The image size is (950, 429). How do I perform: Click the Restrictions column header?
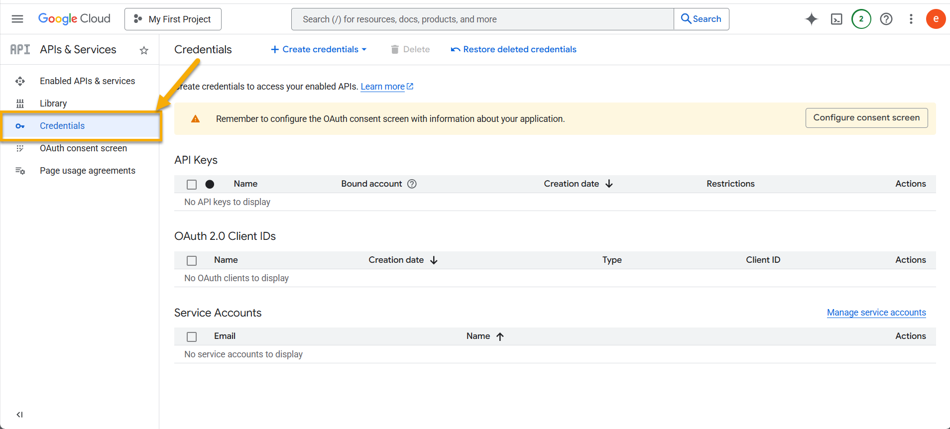click(x=730, y=184)
